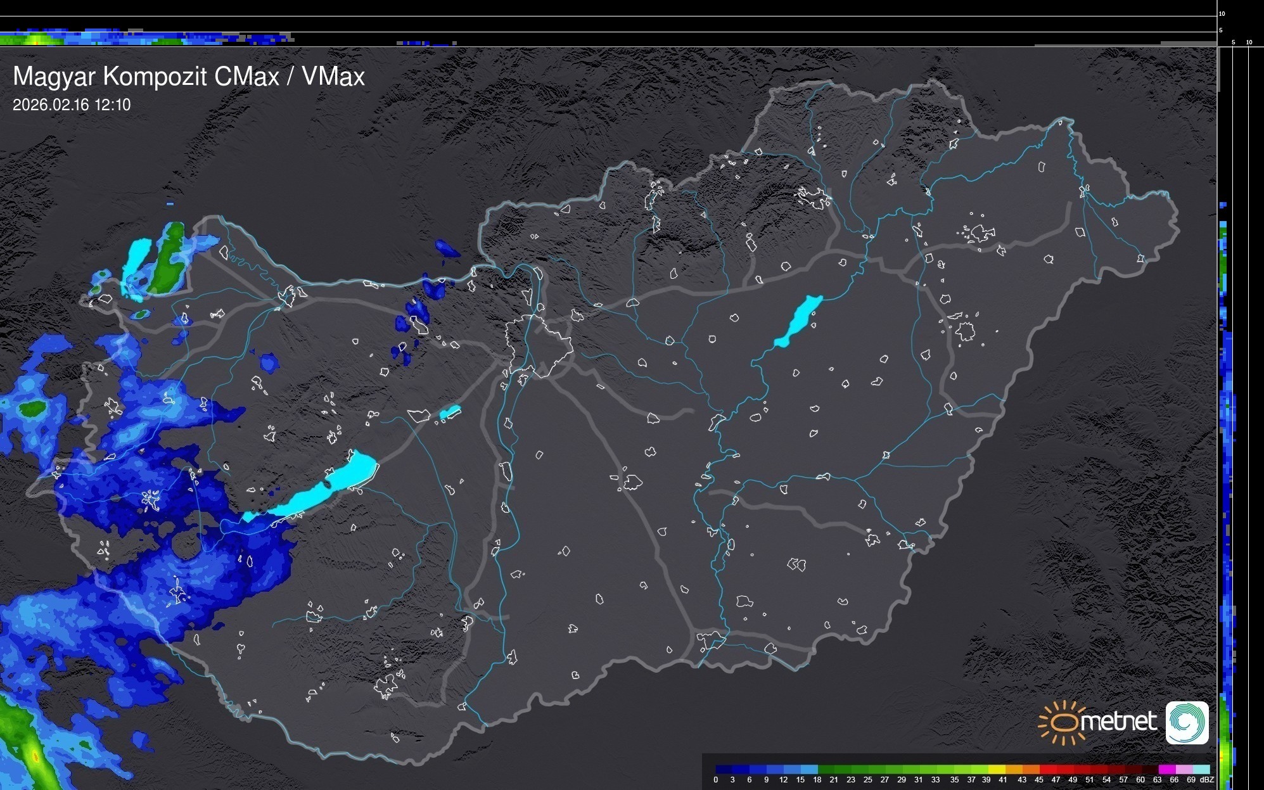Image resolution: width=1264 pixels, height=790 pixels.
Task: Click the Budapest city outline on the map
Action: (x=539, y=345)
